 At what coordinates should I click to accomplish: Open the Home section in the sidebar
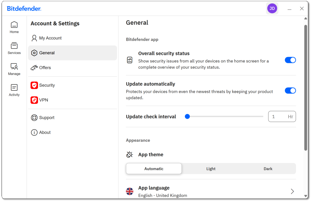tap(14, 27)
